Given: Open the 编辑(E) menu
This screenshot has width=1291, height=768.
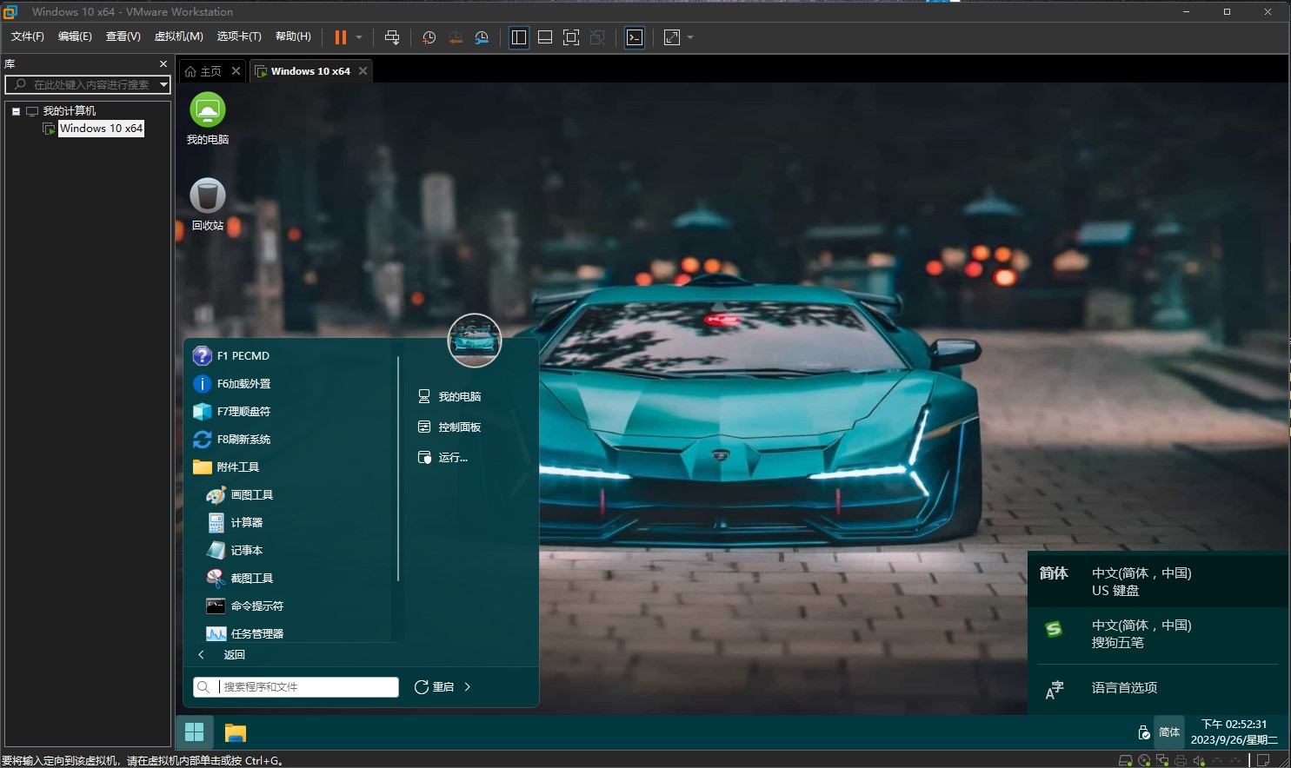Looking at the screenshot, I should pyautogui.click(x=75, y=36).
